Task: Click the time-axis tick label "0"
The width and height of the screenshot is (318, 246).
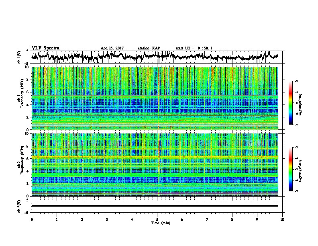Action: click(32, 219)
